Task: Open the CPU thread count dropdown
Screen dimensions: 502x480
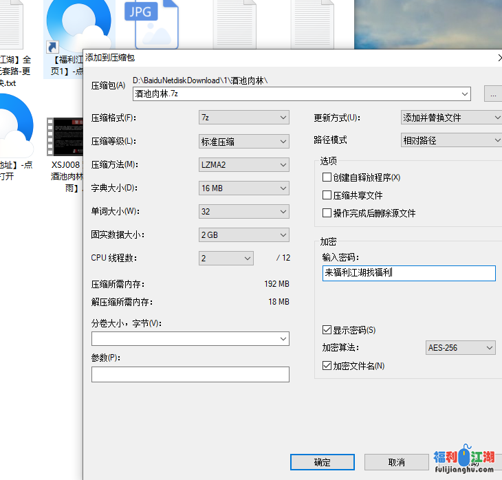Action: tap(226, 259)
